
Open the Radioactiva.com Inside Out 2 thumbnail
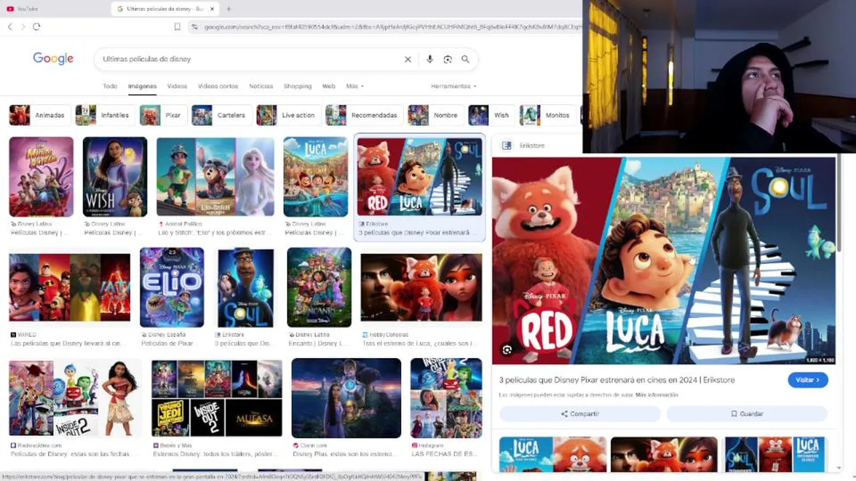pyautogui.click(x=74, y=398)
